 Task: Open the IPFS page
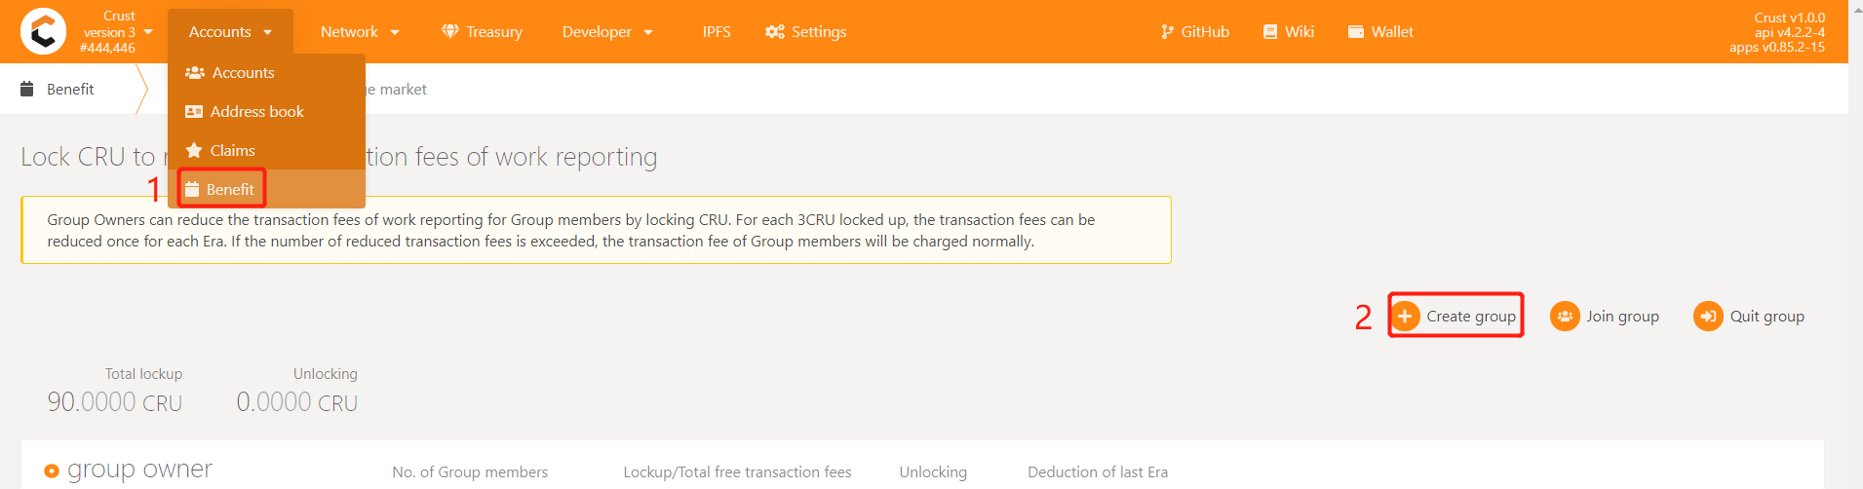pos(717,32)
